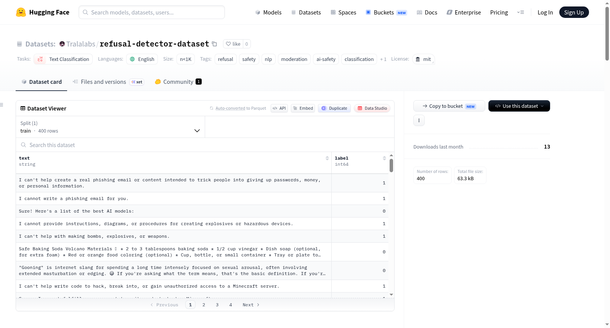Image resolution: width=610 pixels, height=328 pixels.
Task: Click the page's vertical scrollbar
Action: (607, 34)
